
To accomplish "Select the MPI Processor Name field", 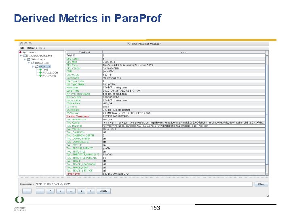I will pos(84,94).
